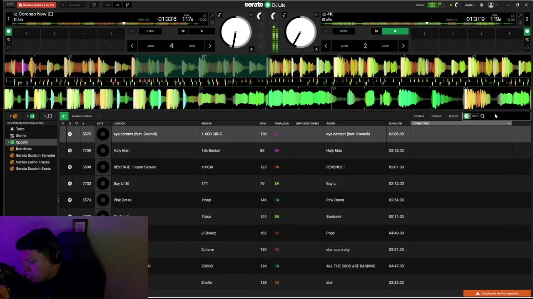
Task: Select deck 2 cue points pad mode
Action: (527, 32)
